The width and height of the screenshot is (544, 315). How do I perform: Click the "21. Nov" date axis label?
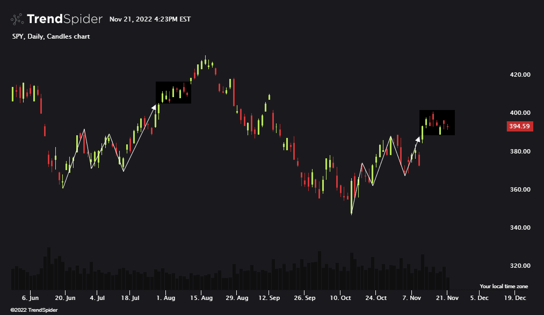(x=447, y=298)
